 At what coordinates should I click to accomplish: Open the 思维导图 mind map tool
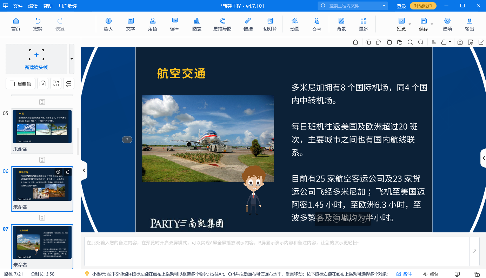[x=222, y=25]
